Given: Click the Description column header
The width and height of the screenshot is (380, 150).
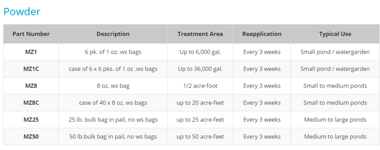Looking at the screenshot, I should [113, 34].
